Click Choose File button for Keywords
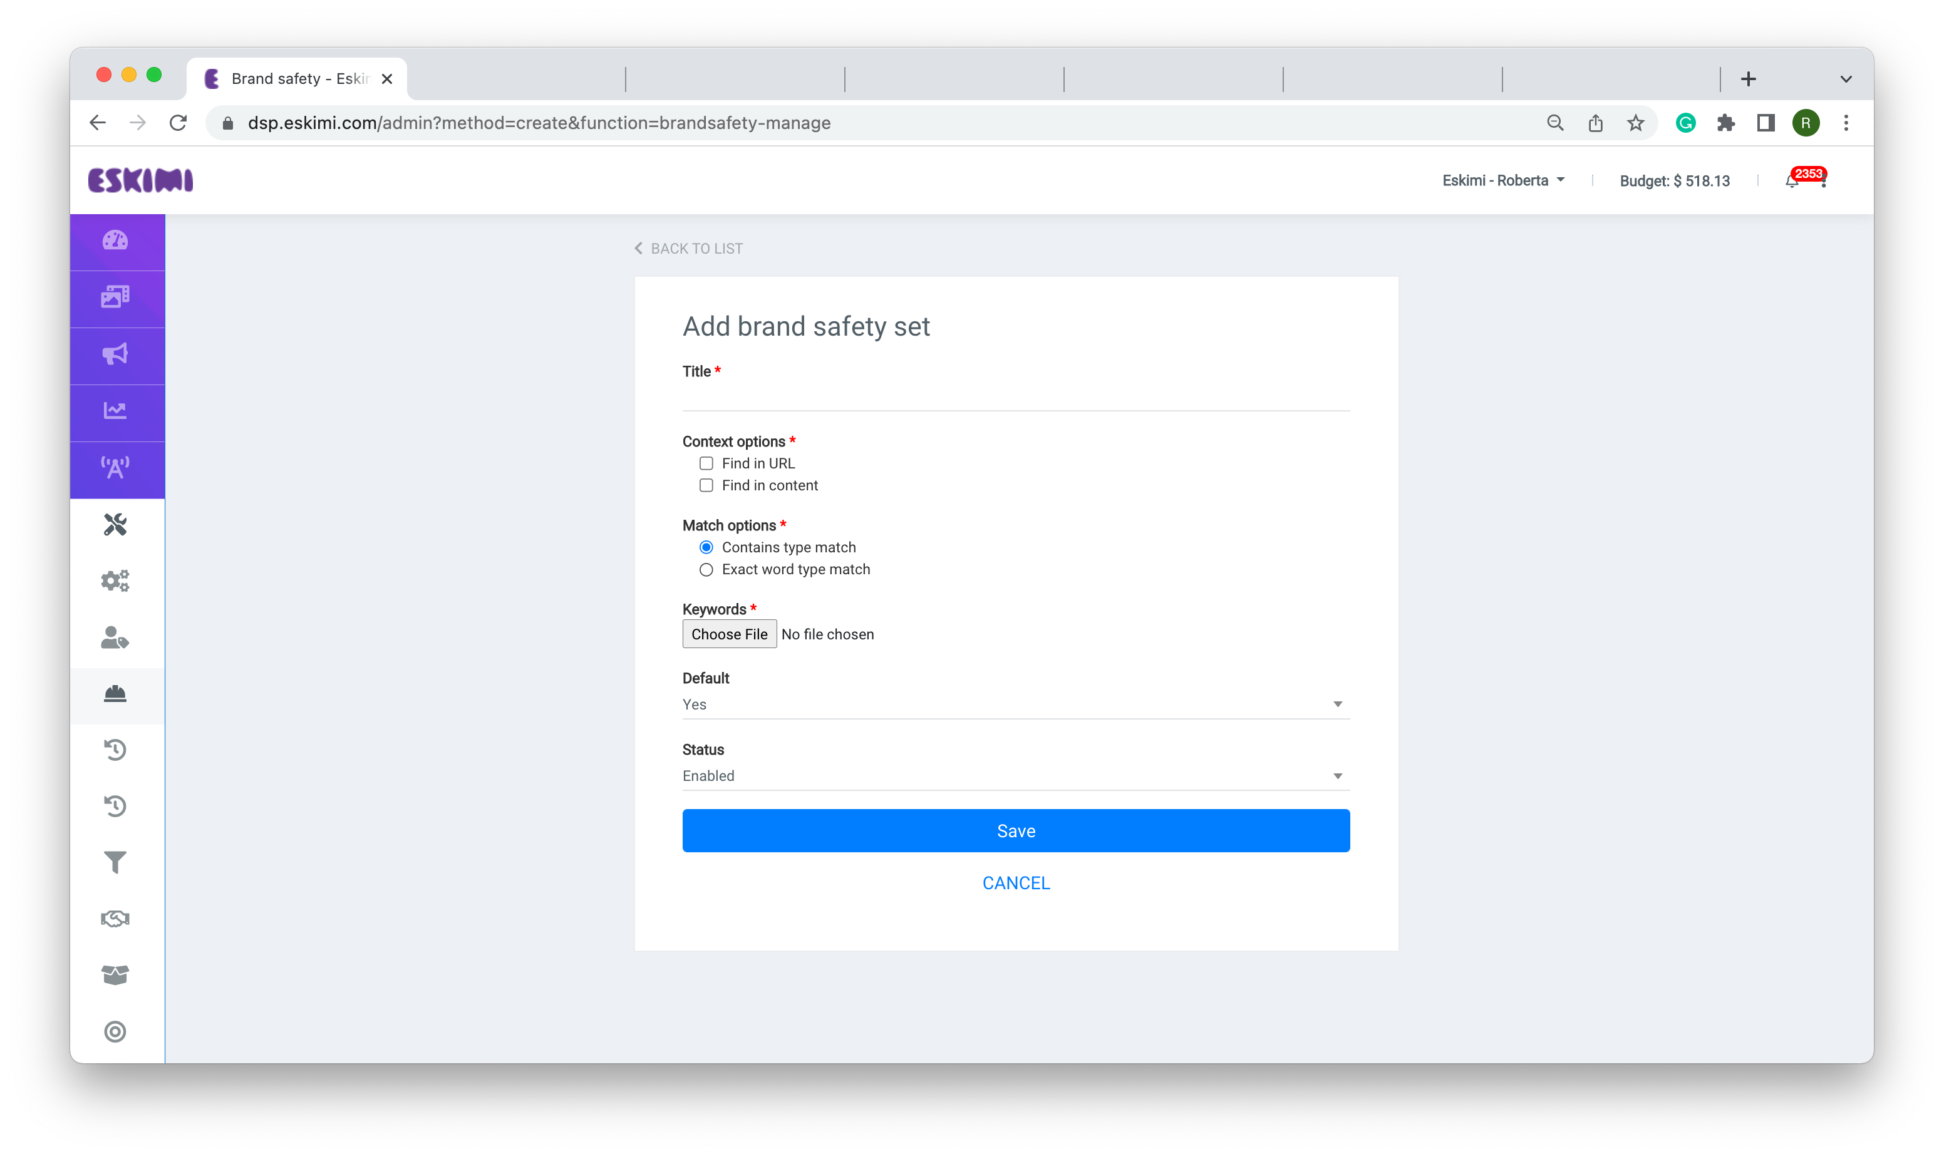 coord(729,634)
